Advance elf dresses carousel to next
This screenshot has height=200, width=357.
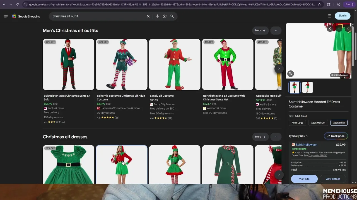pyautogui.click(x=279, y=175)
